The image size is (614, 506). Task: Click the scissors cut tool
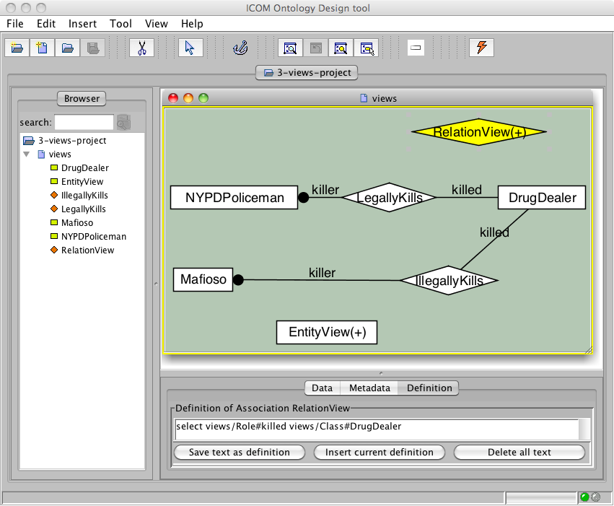pyautogui.click(x=141, y=48)
